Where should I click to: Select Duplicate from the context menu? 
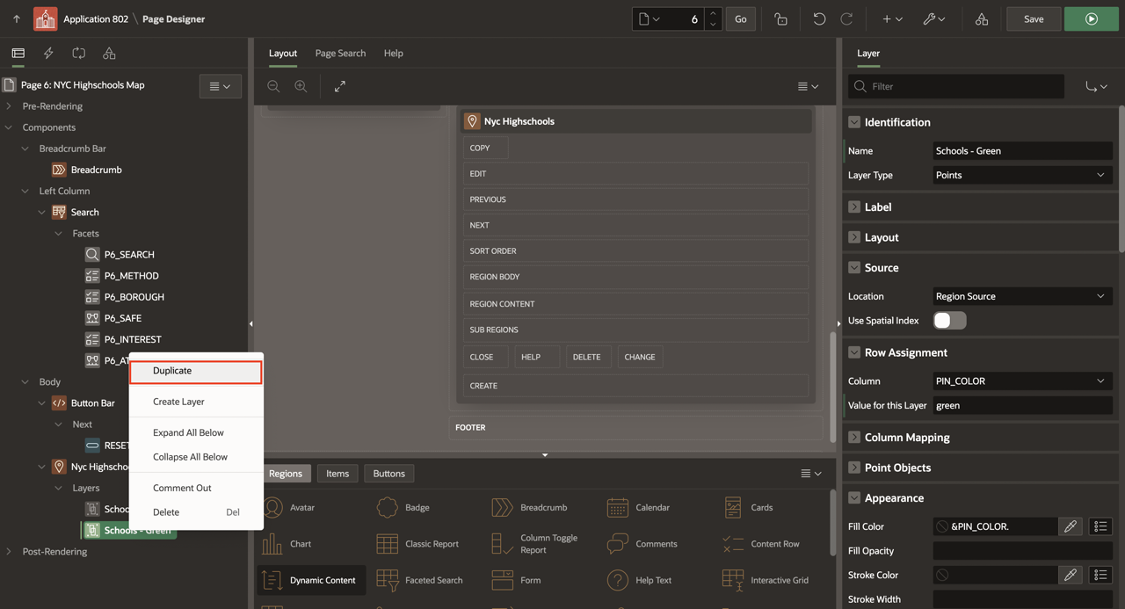(195, 371)
